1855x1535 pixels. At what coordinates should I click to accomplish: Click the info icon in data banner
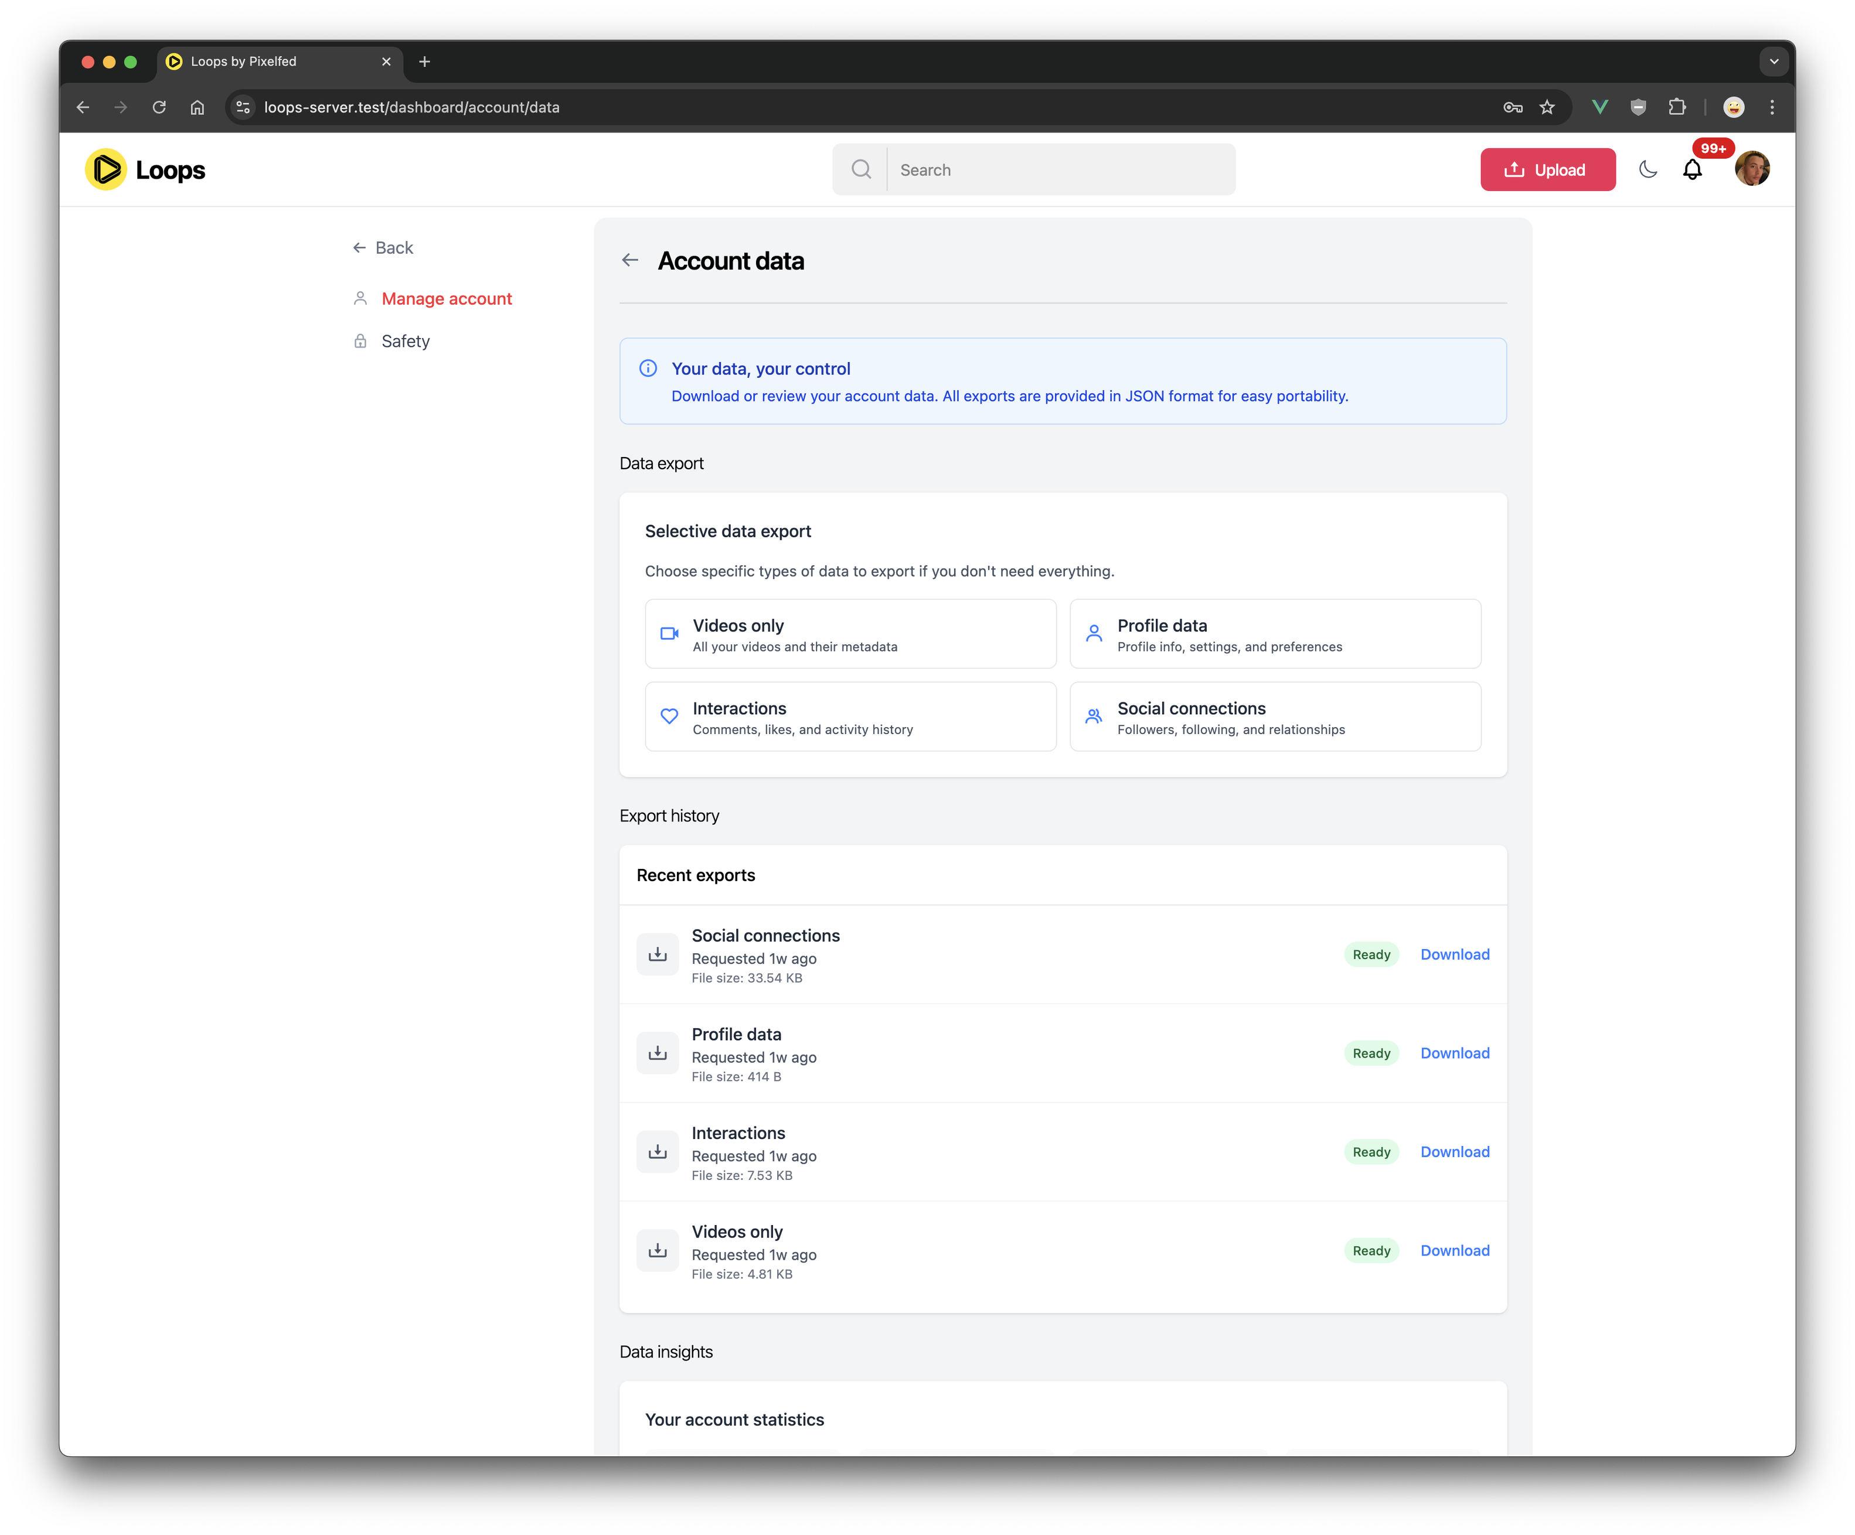(648, 369)
